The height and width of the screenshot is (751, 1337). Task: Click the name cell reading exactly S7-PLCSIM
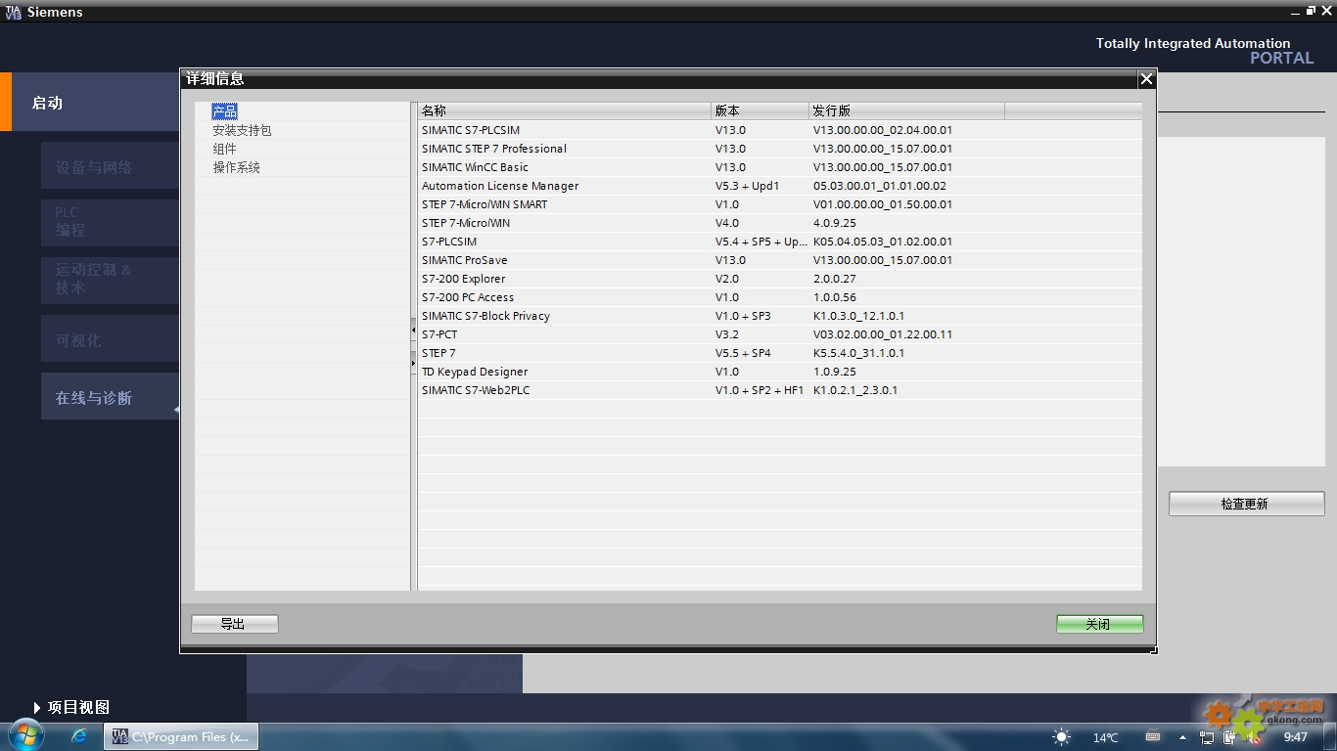tap(449, 242)
